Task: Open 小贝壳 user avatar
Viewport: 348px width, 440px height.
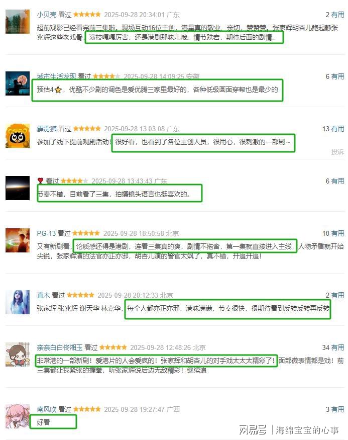Action: pos(18,22)
